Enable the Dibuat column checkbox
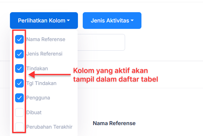This screenshot has height=136, width=203. [x=20, y=112]
